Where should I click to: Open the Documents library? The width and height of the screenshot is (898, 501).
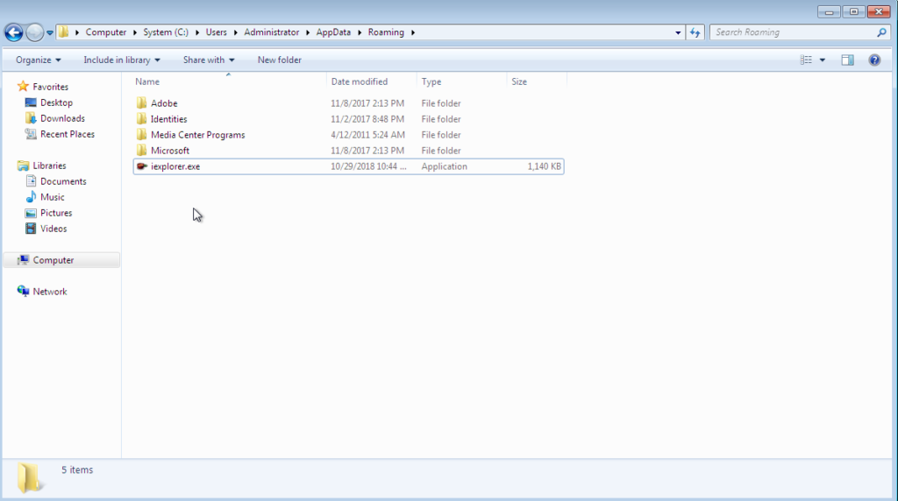click(x=63, y=181)
